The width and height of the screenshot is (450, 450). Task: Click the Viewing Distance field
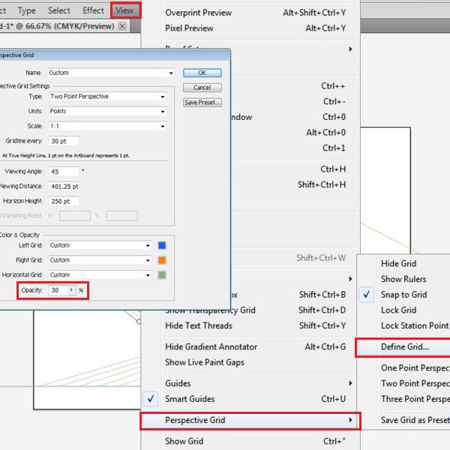(64, 187)
